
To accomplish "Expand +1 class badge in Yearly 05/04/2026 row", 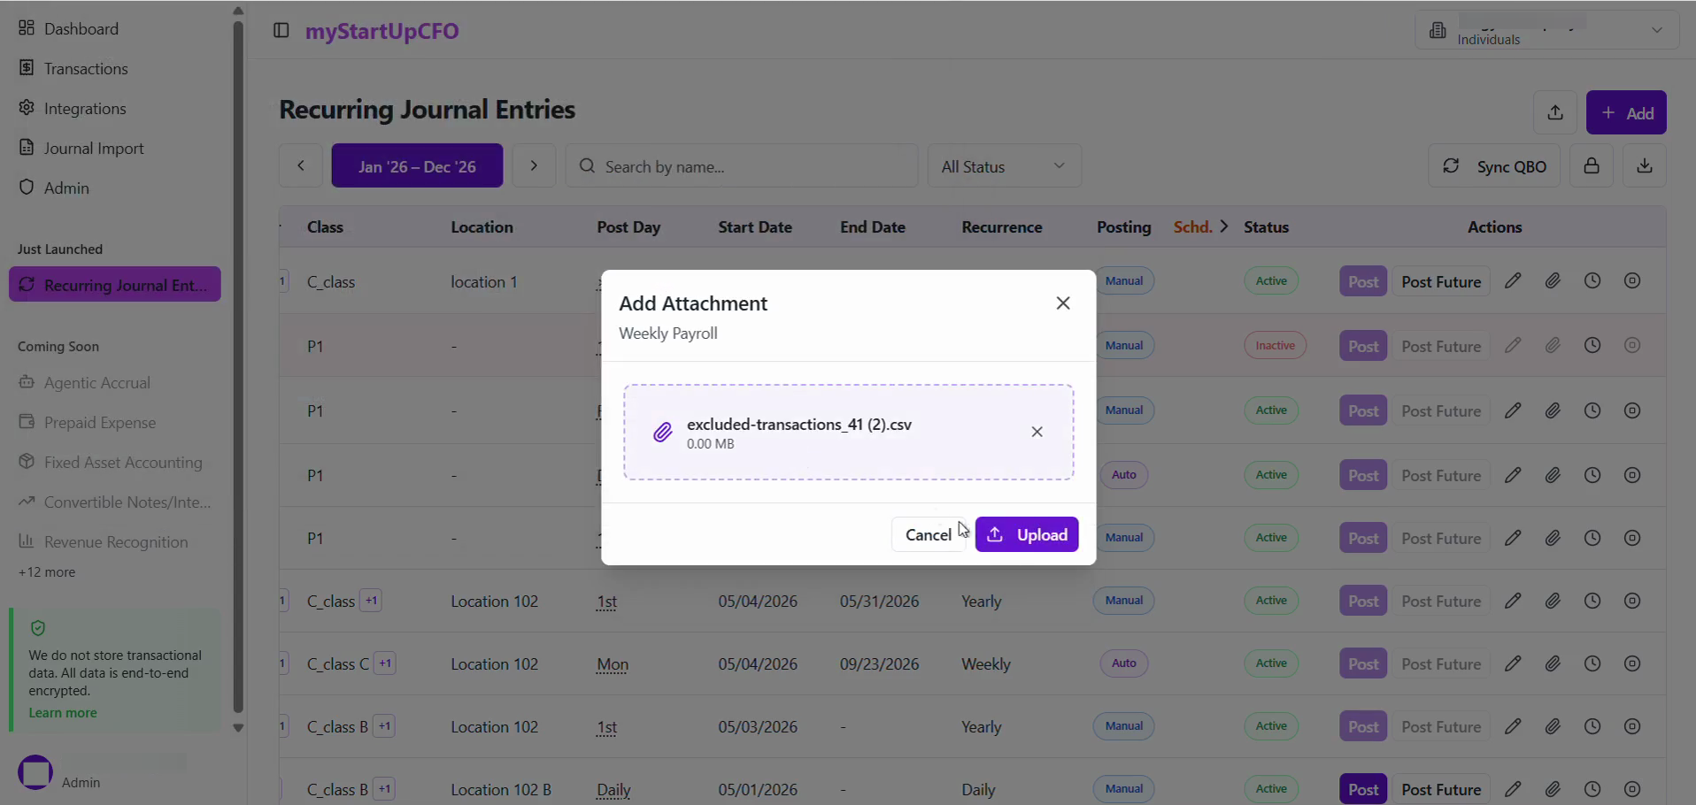I will 371,601.
